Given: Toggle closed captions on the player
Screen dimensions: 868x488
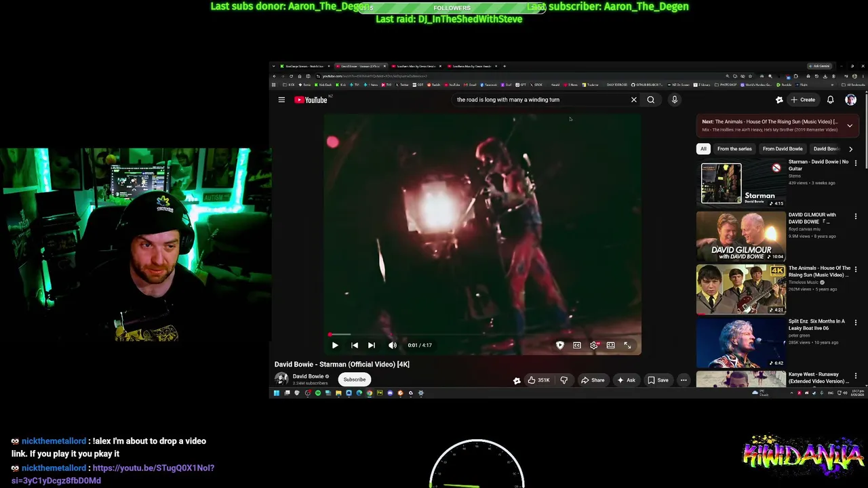Looking at the screenshot, I should 577,345.
